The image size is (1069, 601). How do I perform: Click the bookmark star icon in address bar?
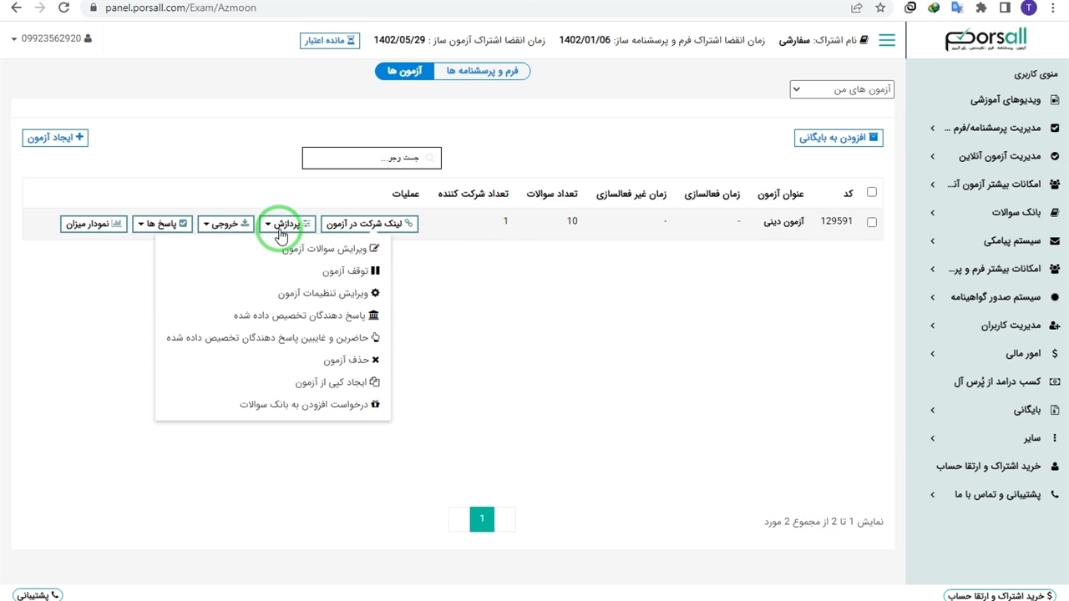tap(880, 8)
